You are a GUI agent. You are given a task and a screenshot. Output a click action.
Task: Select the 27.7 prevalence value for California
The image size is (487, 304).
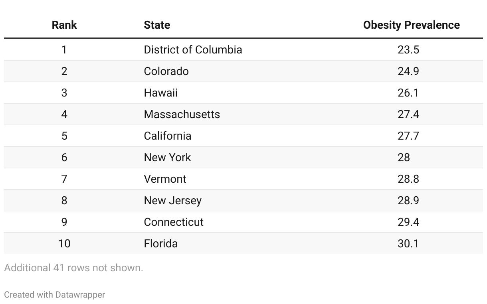(x=408, y=136)
